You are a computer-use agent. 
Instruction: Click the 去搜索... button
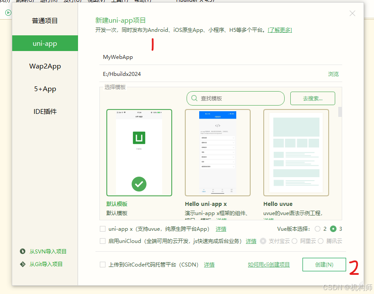(313, 98)
